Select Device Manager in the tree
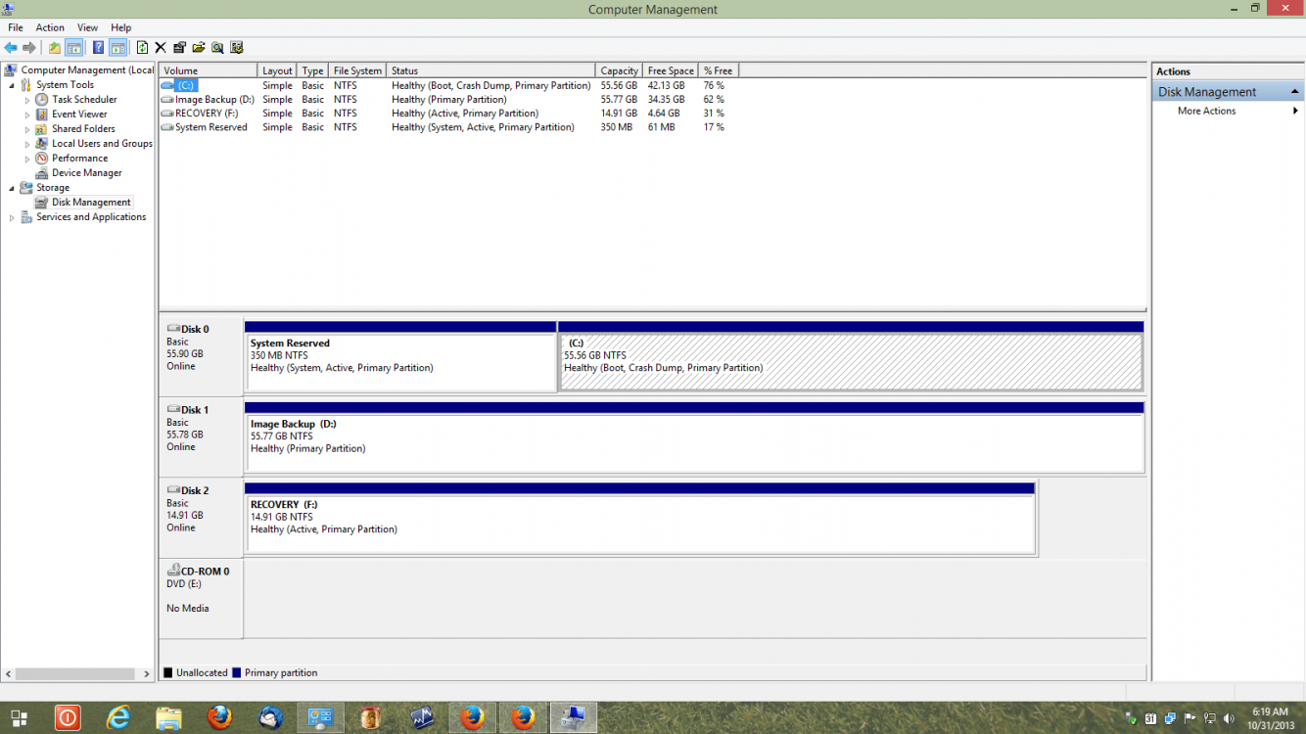1306x734 pixels. pyautogui.click(x=86, y=173)
